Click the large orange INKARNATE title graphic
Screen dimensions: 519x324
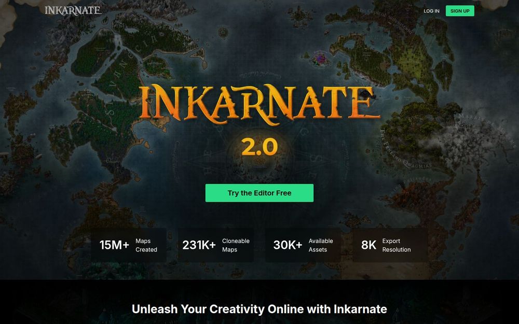(x=259, y=105)
